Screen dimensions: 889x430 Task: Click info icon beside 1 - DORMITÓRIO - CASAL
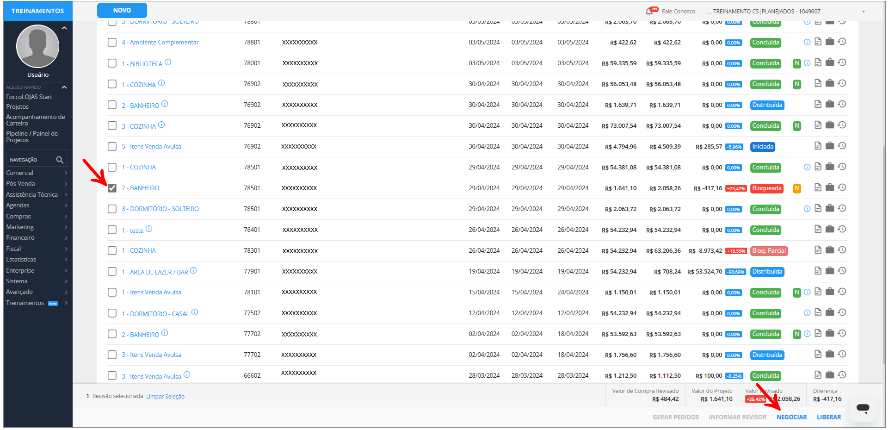point(195,312)
